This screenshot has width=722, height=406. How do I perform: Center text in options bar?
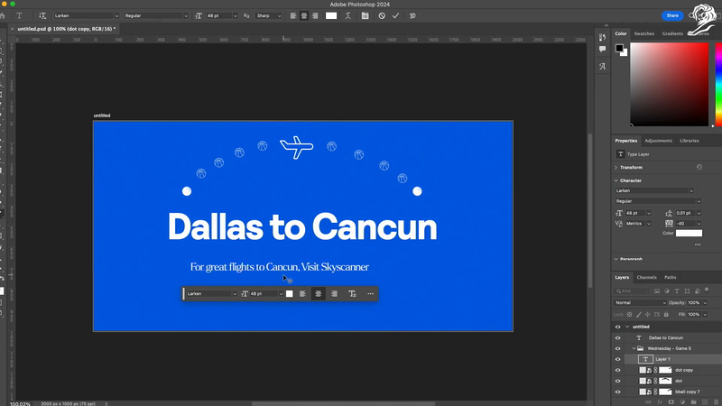click(x=304, y=15)
